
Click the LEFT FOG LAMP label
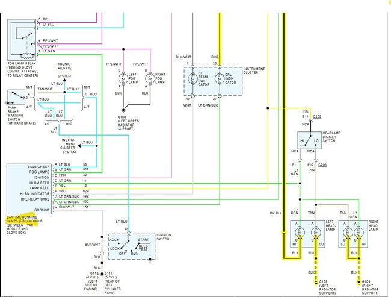133,78
